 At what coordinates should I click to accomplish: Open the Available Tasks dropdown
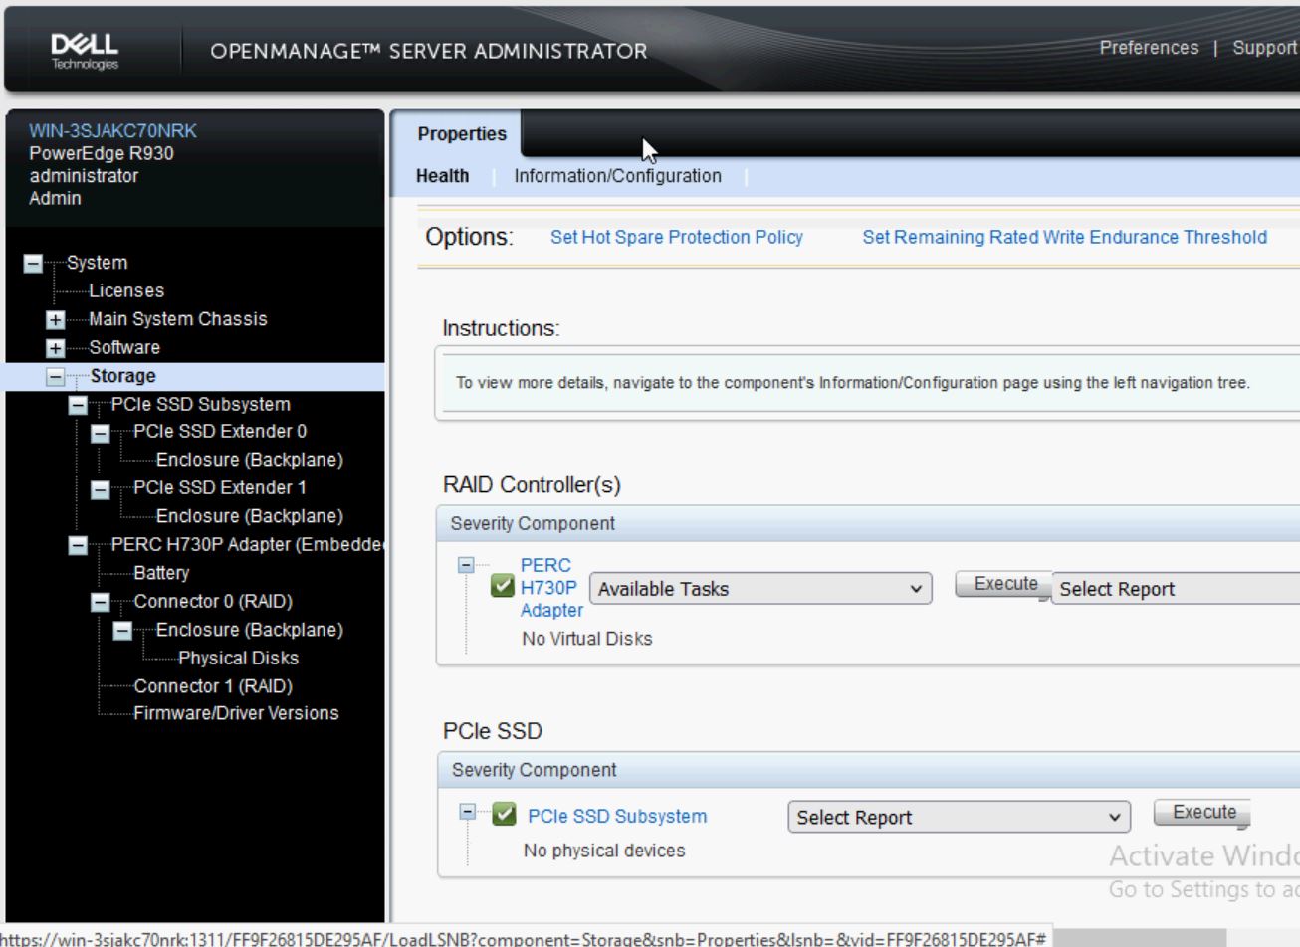coord(760,589)
